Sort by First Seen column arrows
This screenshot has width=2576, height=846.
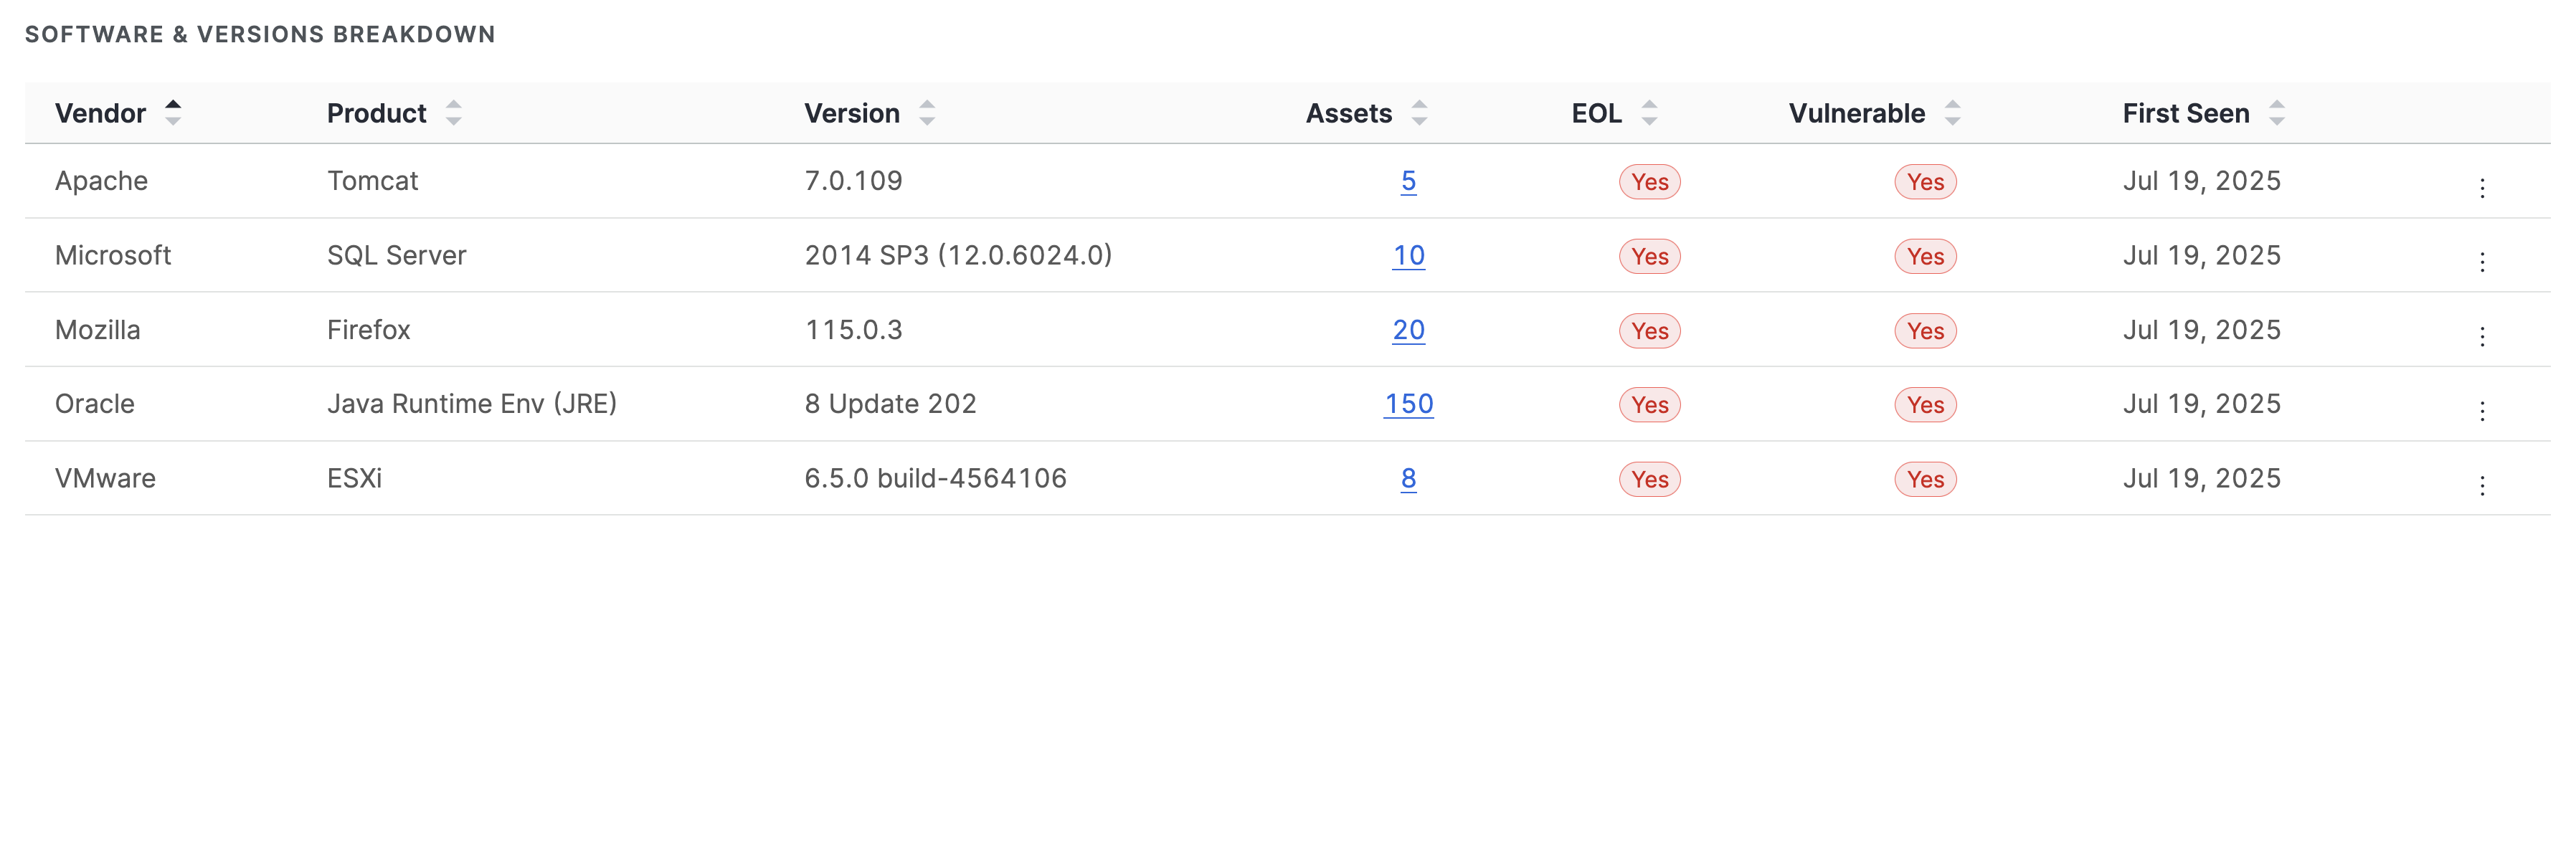point(2276,112)
